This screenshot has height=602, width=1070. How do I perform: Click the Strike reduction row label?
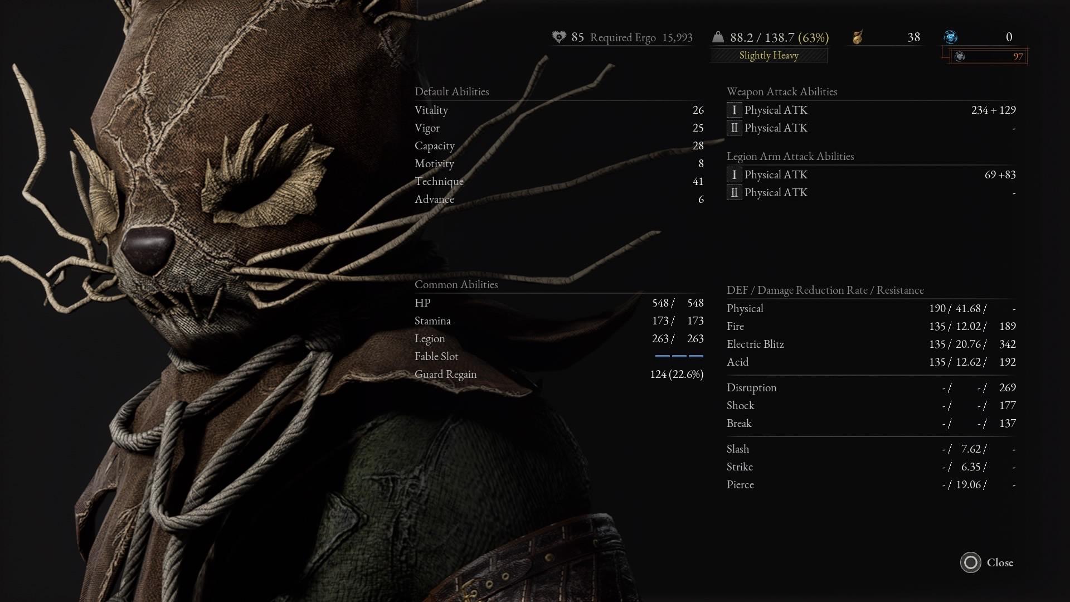740,467
